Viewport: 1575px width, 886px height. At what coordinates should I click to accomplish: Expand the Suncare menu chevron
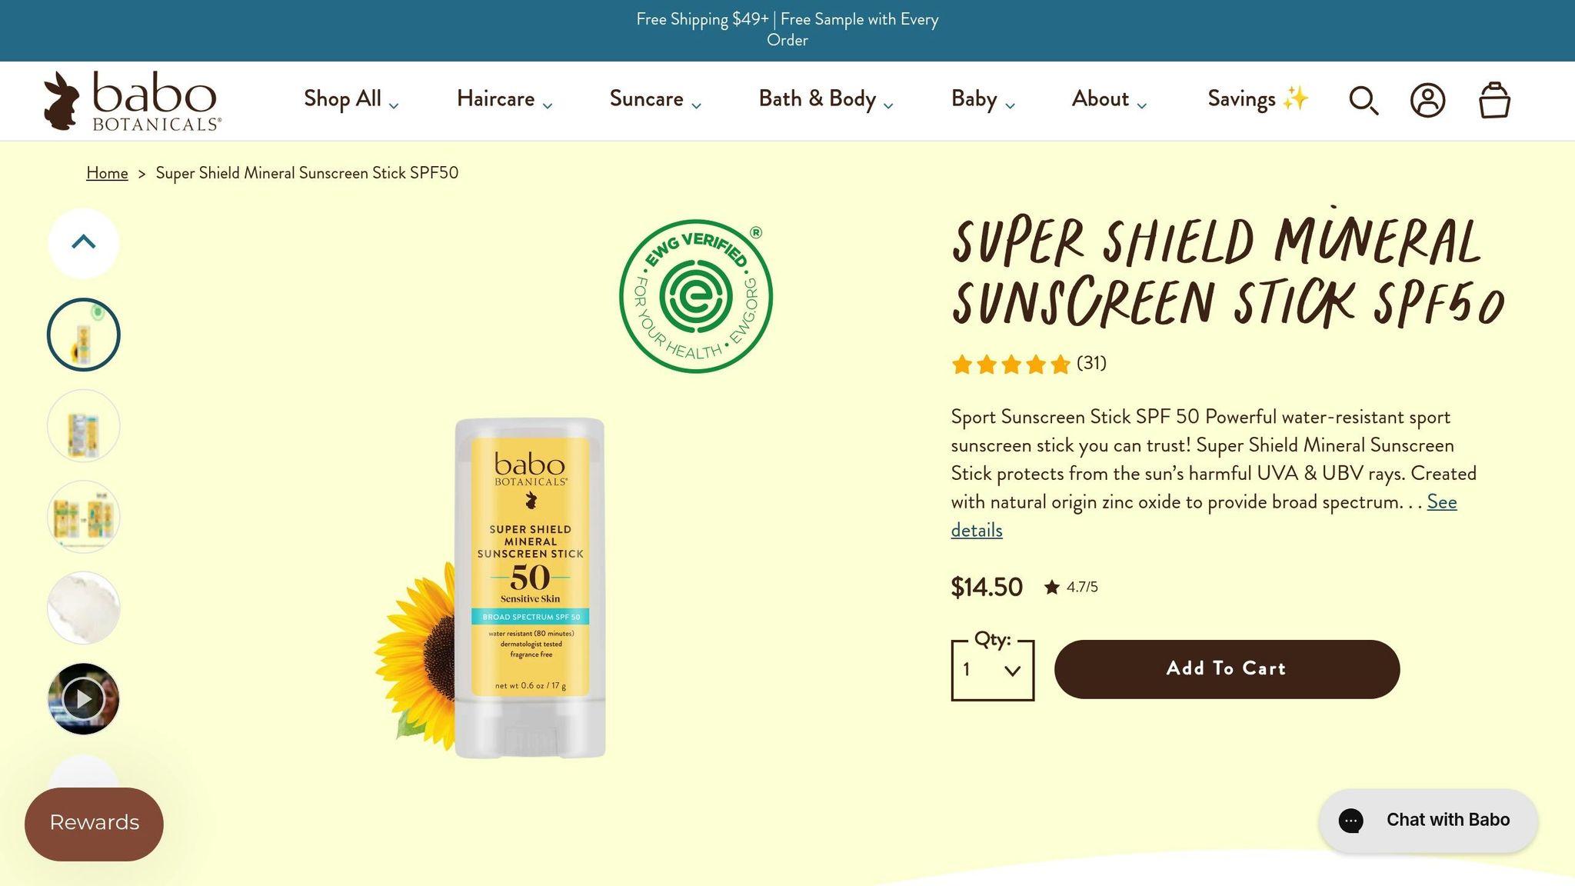coord(698,104)
